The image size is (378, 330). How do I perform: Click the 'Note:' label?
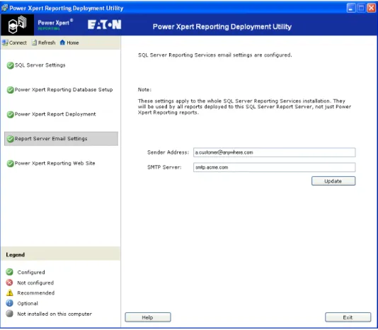coord(144,89)
